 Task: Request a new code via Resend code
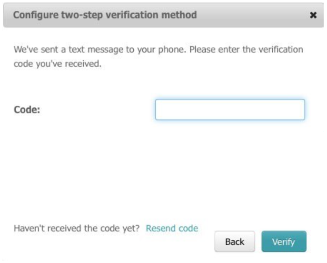tap(172, 228)
